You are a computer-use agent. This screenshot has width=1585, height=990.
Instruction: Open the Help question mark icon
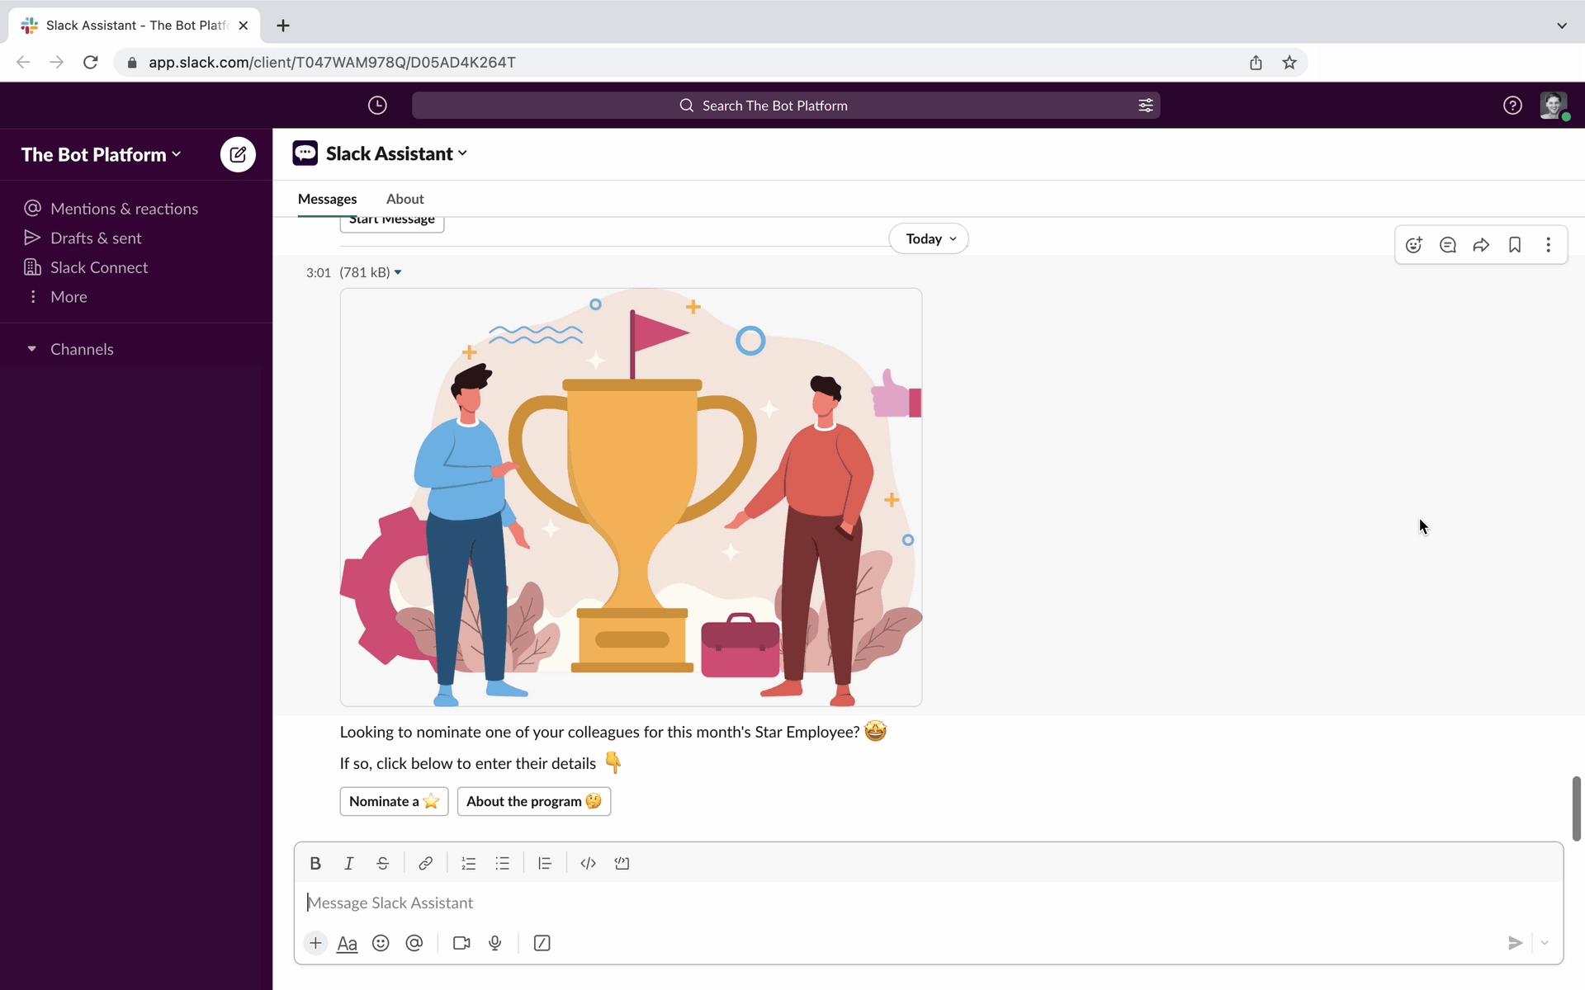(1512, 106)
